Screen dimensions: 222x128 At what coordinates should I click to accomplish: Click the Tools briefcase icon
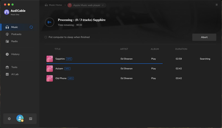pyautogui.click(x=7, y=67)
